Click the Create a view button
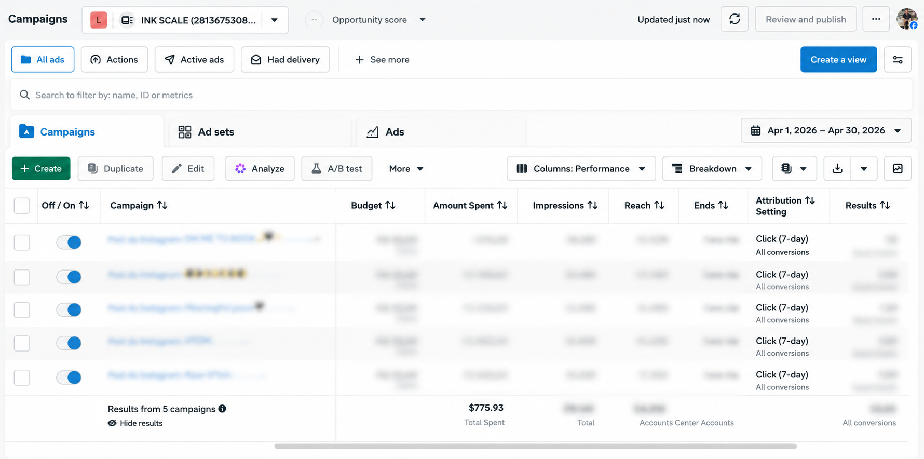Image resolution: width=924 pixels, height=459 pixels. tap(838, 60)
